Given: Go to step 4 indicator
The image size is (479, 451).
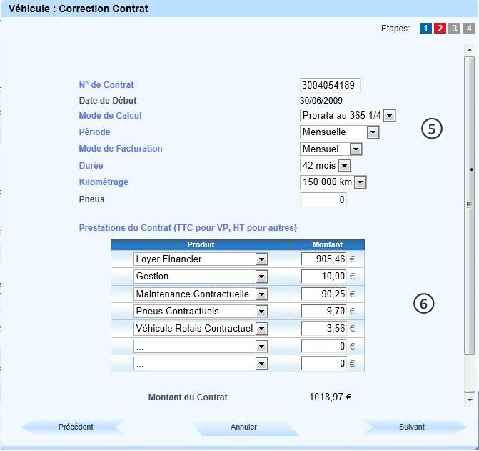Looking at the screenshot, I should point(468,29).
